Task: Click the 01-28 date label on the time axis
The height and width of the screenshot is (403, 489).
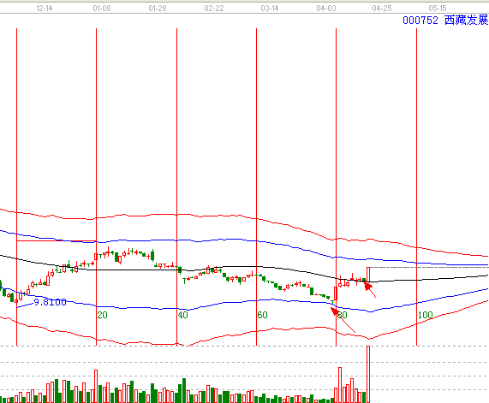Action: coord(158,9)
